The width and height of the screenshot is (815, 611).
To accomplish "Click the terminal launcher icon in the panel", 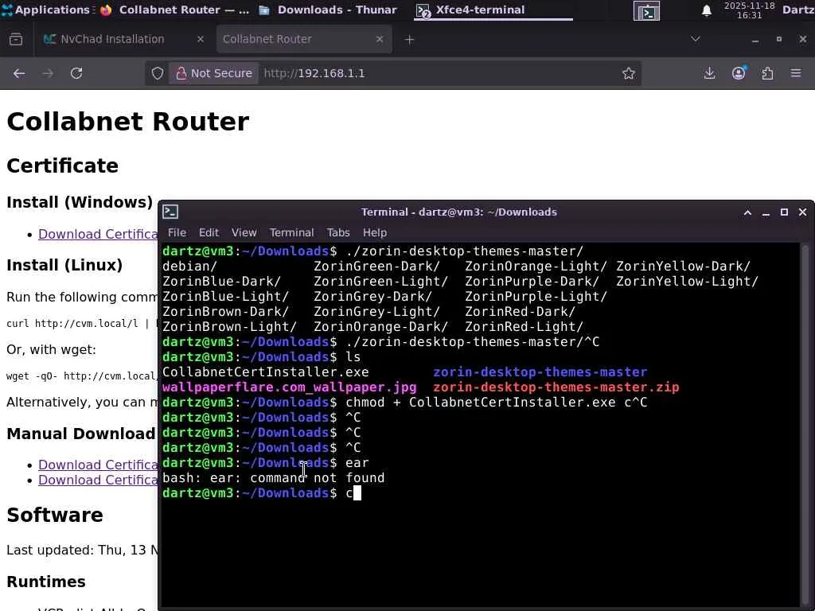I will [646, 11].
